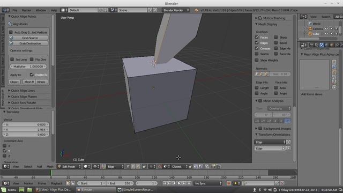Image resolution: width=343 pixels, height=193 pixels.
Task: Switch to edge select mode
Action: 133,167
